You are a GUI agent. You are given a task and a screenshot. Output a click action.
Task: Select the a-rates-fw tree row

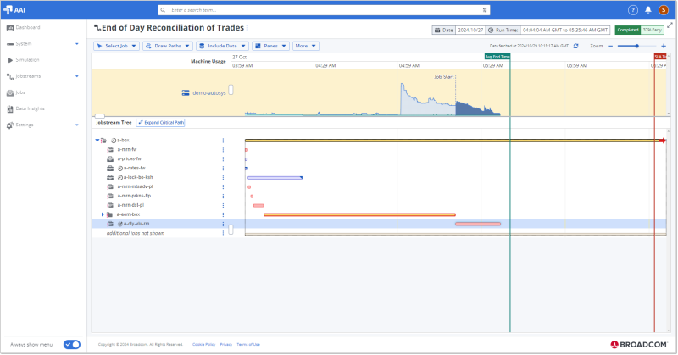(161, 169)
